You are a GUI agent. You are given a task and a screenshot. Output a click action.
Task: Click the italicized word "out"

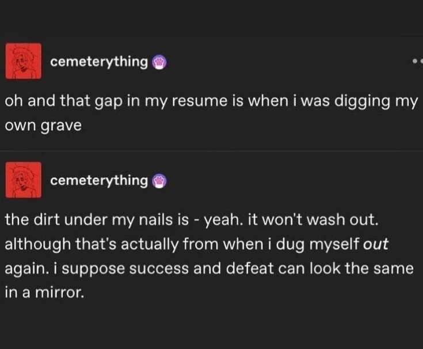(376, 244)
